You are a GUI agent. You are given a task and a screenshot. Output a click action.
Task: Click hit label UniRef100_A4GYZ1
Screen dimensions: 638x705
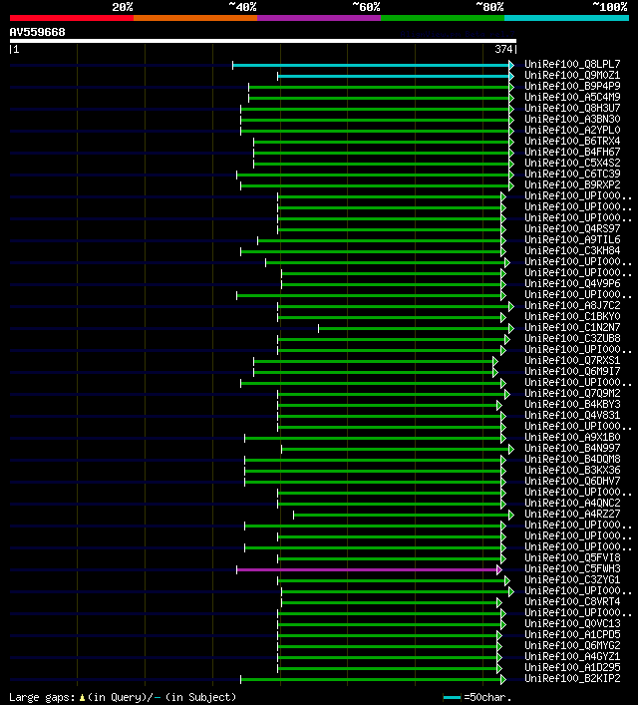click(x=572, y=656)
